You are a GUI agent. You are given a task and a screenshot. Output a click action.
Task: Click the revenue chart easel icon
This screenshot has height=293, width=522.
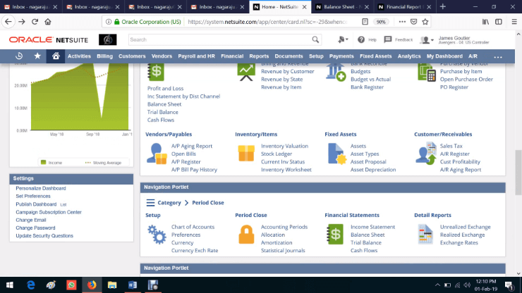click(246, 72)
